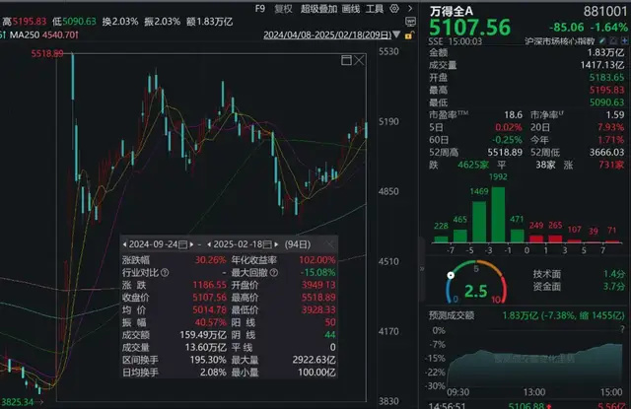Click the 预测成交额 forecast label

[452, 315]
